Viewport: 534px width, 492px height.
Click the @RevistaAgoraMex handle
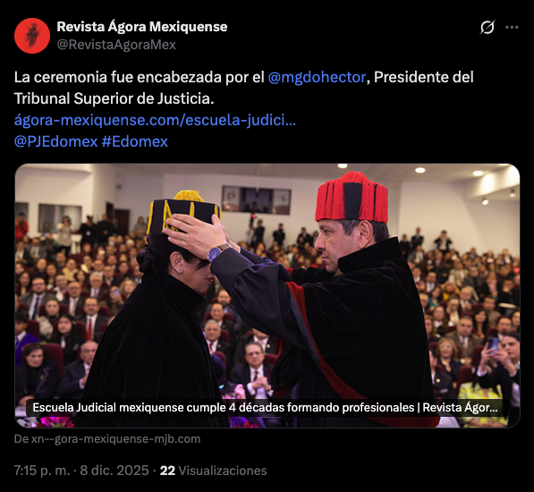(116, 45)
